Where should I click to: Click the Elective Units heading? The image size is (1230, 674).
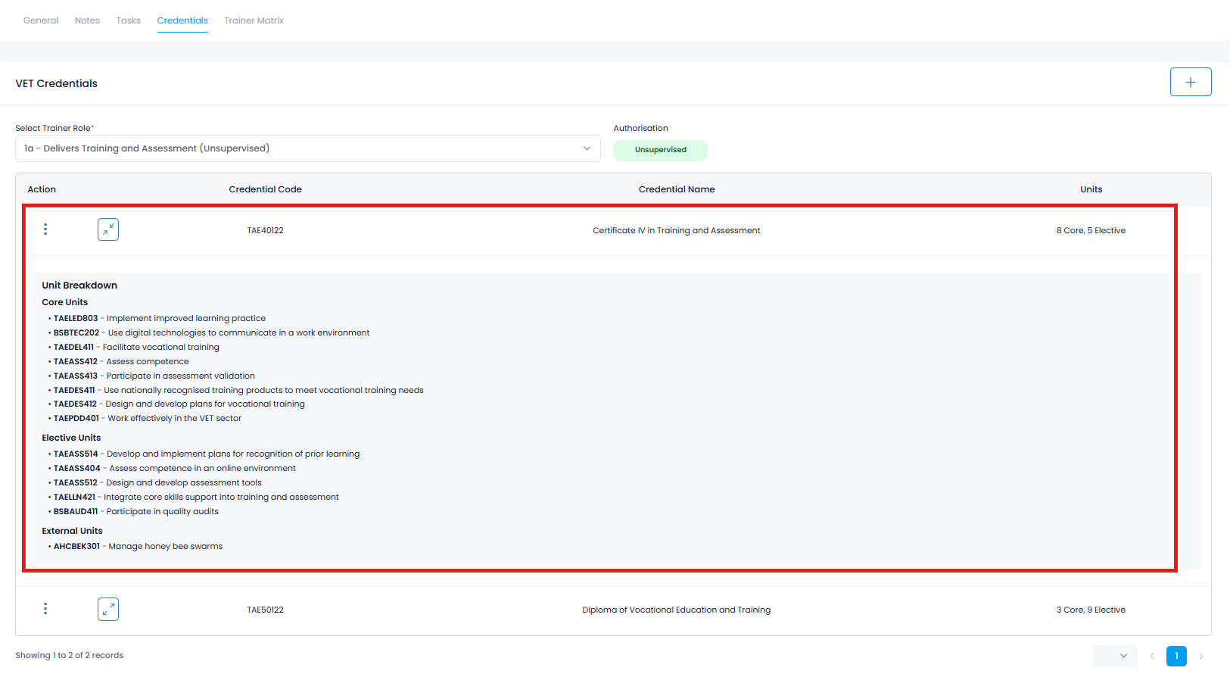coord(71,438)
